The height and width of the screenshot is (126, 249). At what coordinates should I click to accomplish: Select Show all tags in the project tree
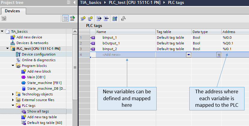38,111
